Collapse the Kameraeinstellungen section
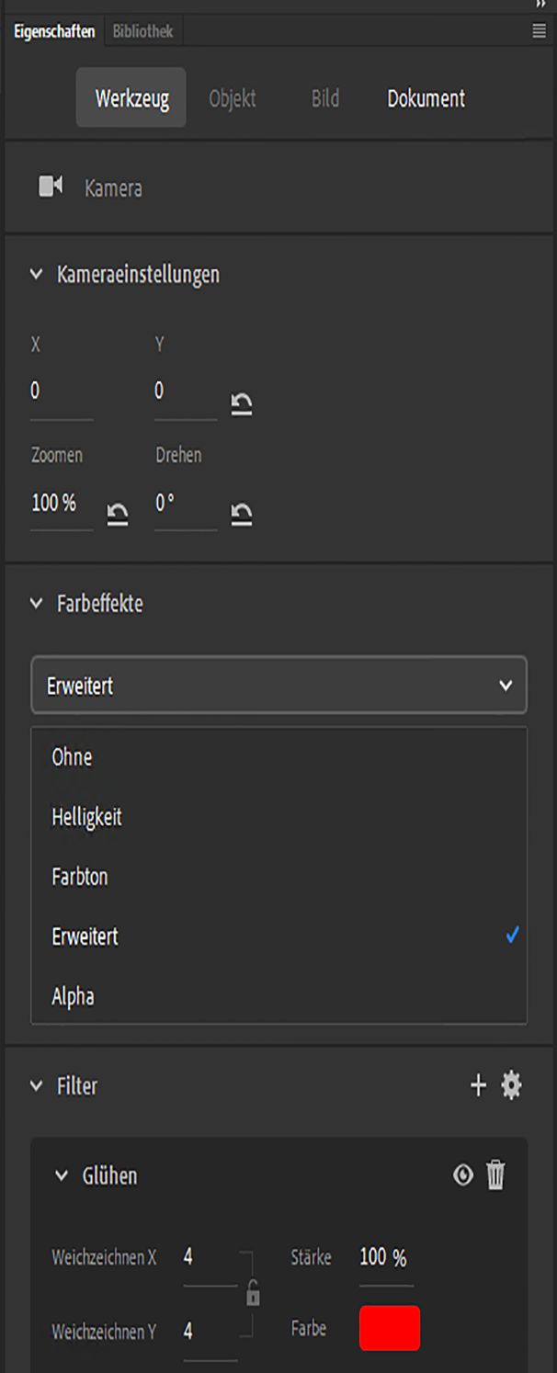557x1373 pixels. point(35,273)
